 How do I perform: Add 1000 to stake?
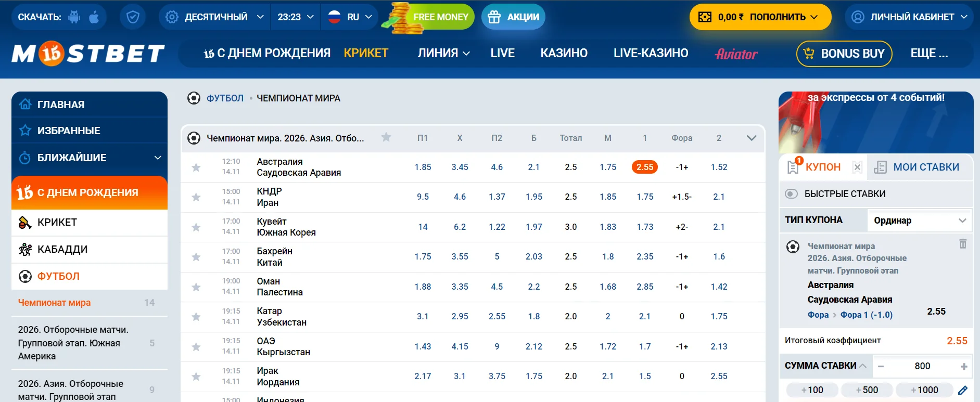[924, 390]
